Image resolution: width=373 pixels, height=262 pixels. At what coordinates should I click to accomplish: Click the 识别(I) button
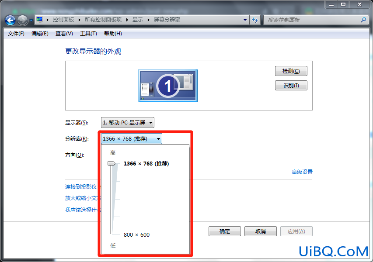tap(291, 86)
